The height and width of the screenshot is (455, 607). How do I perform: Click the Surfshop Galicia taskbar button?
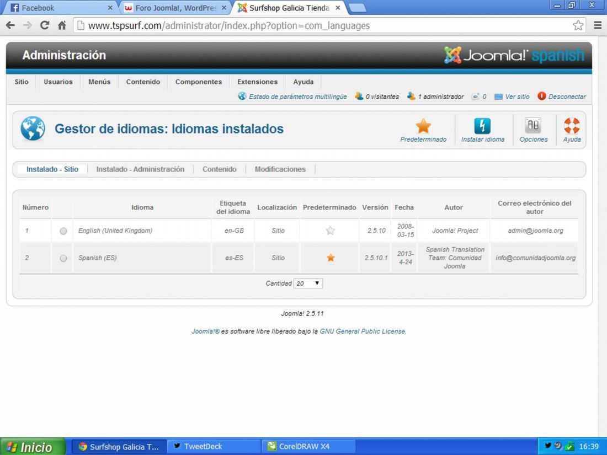[x=119, y=447]
